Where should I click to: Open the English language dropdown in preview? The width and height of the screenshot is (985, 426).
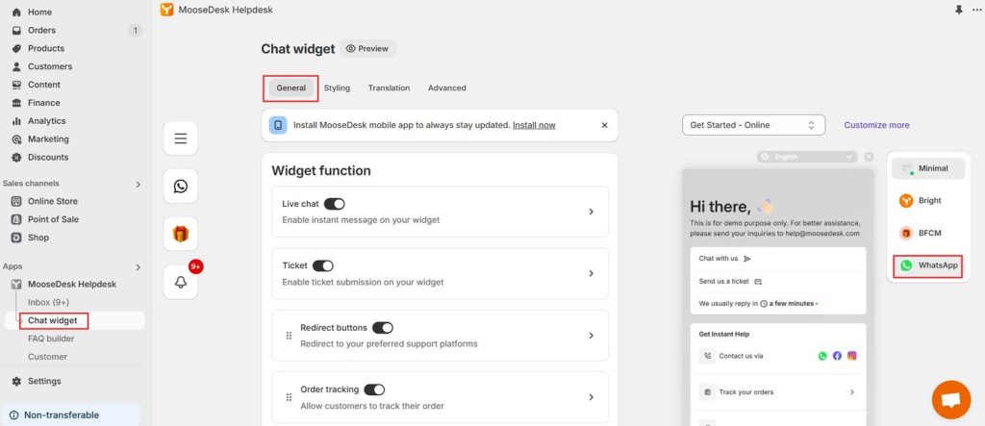click(807, 157)
